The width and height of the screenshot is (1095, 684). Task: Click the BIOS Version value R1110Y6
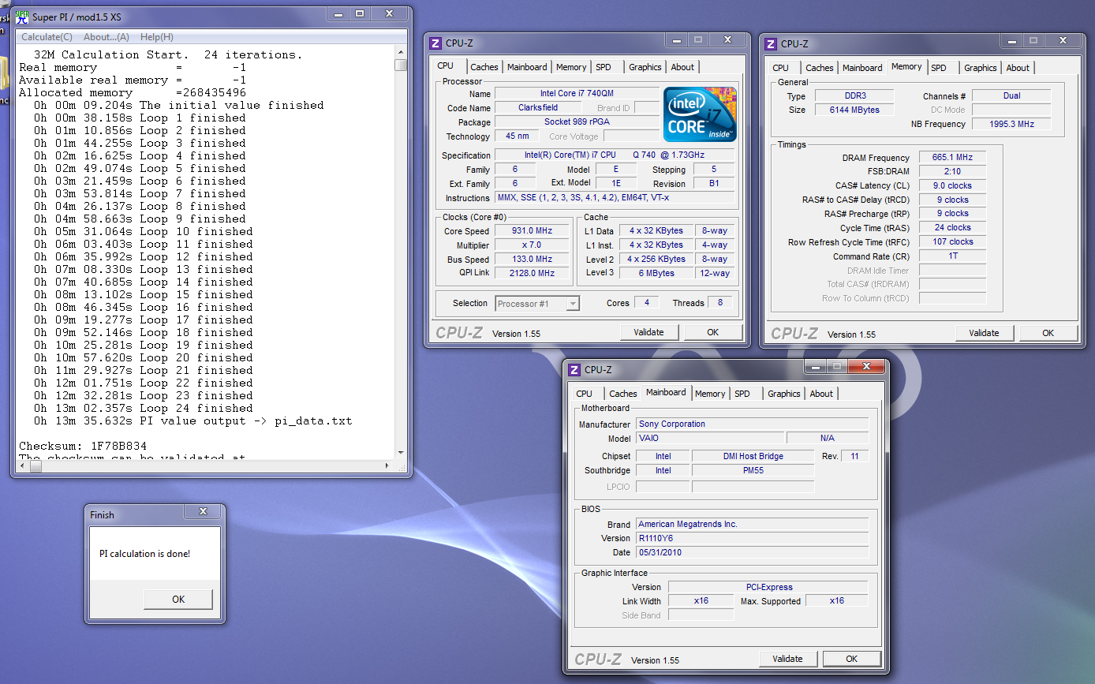pyautogui.click(x=753, y=538)
